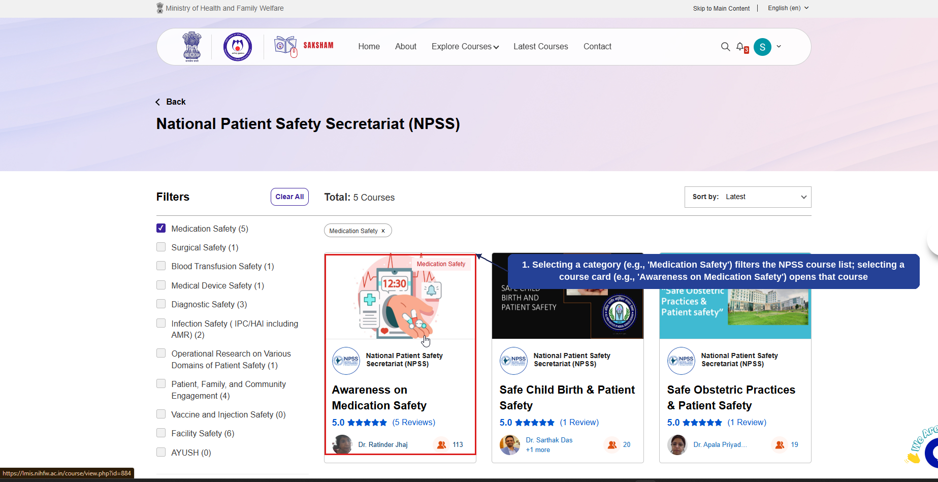Click Dr. Apala Priyad's profile photo
The image size is (938, 482).
click(677, 445)
